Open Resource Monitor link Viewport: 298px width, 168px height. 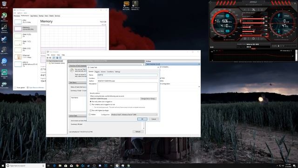pyautogui.click(x=35, y=88)
